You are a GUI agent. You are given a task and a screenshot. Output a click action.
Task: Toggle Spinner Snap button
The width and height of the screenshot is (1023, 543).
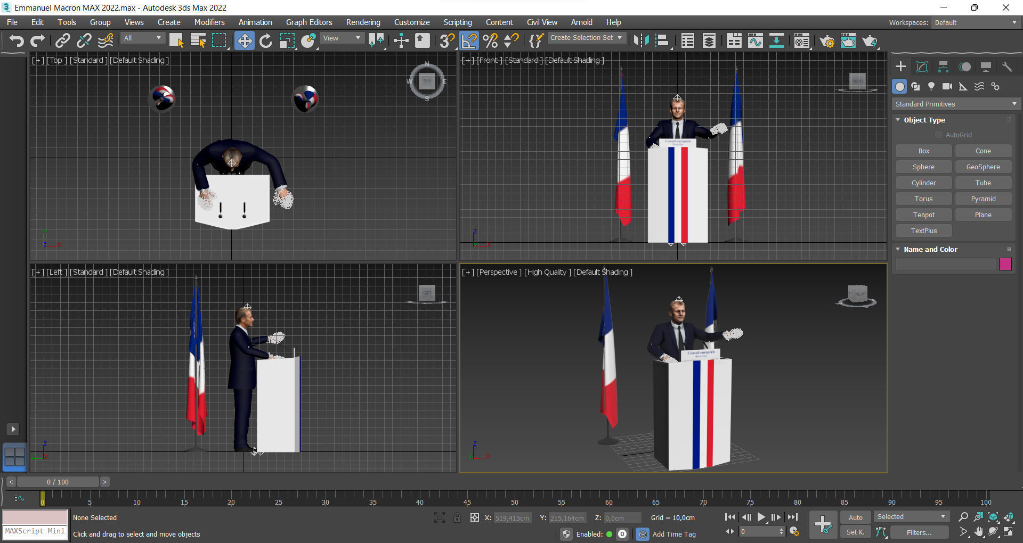511,40
